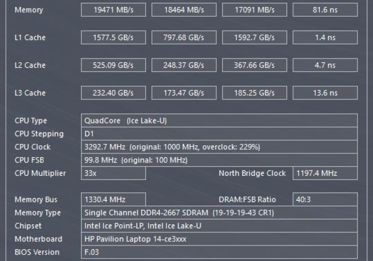The image size is (373, 261).
Task: Click the Memory field showing 19471 MB/s
Action: 113,10
